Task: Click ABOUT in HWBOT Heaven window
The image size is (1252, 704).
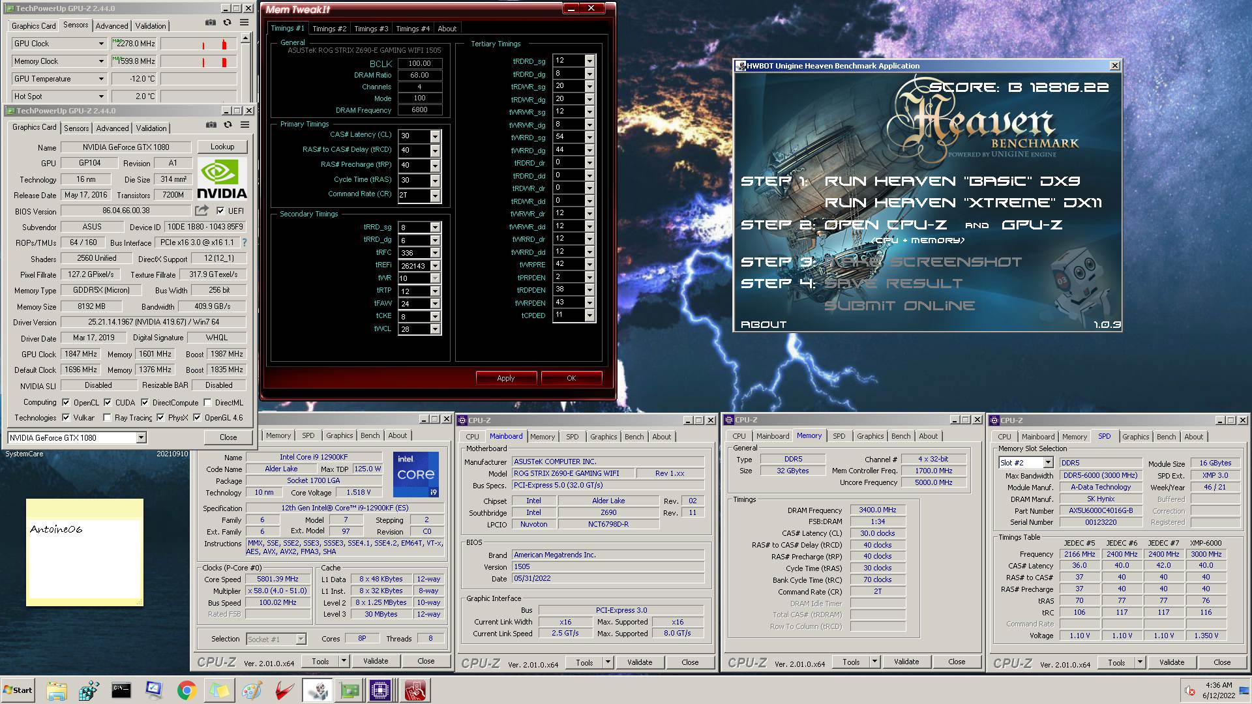Action: coord(764,324)
